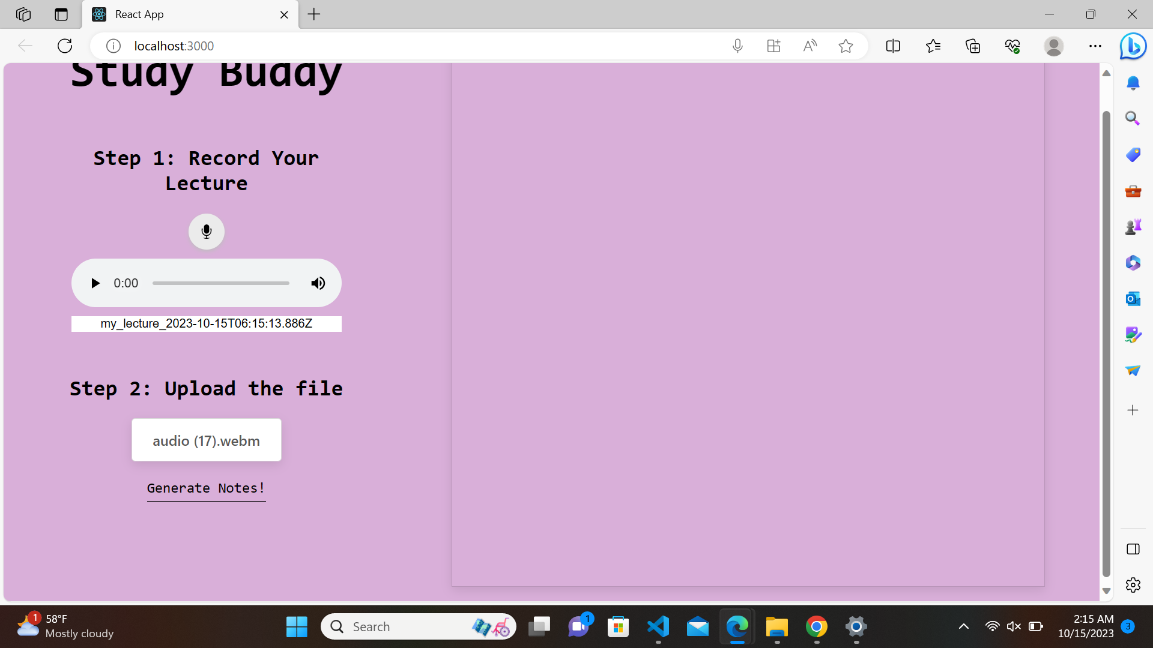Open the sidebar search tool
The height and width of the screenshot is (648, 1153).
pyautogui.click(x=1133, y=118)
